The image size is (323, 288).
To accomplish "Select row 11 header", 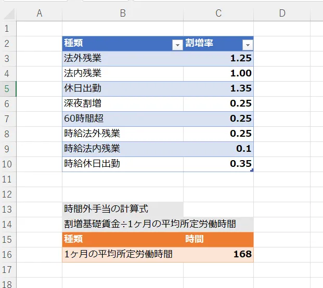I will point(7,179).
